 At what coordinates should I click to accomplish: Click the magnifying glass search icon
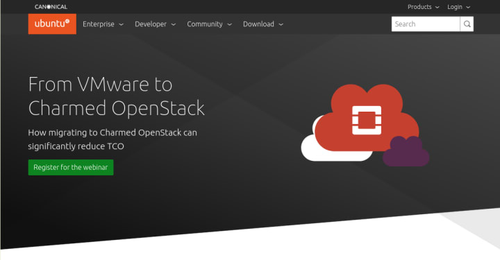click(x=467, y=24)
